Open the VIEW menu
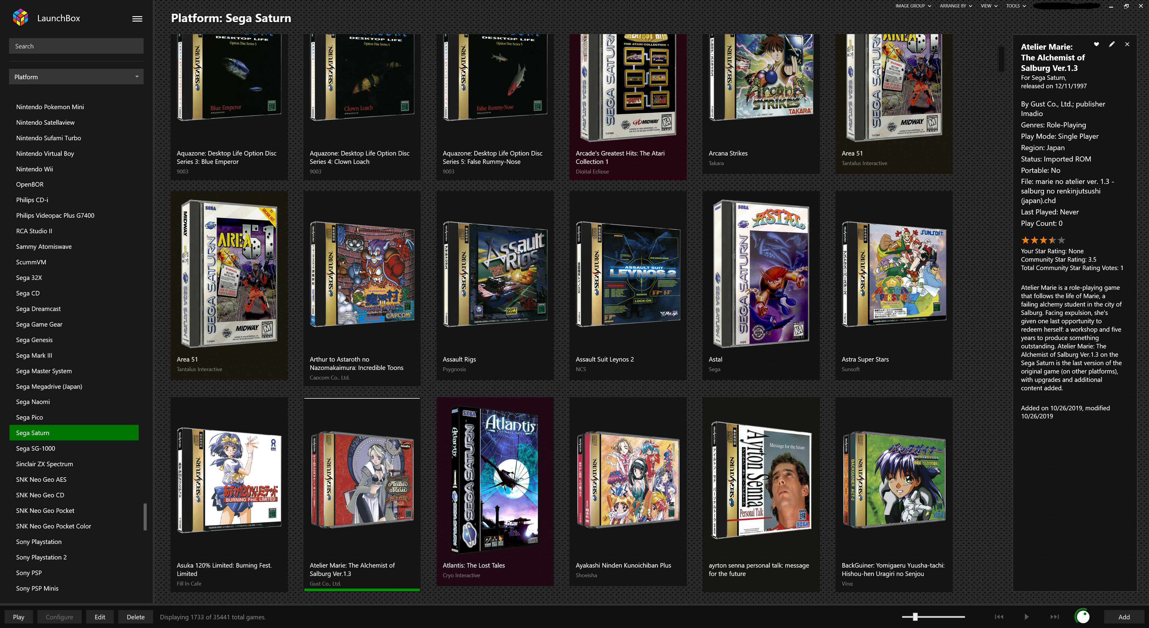Viewport: 1149px width, 628px height. [989, 6]
